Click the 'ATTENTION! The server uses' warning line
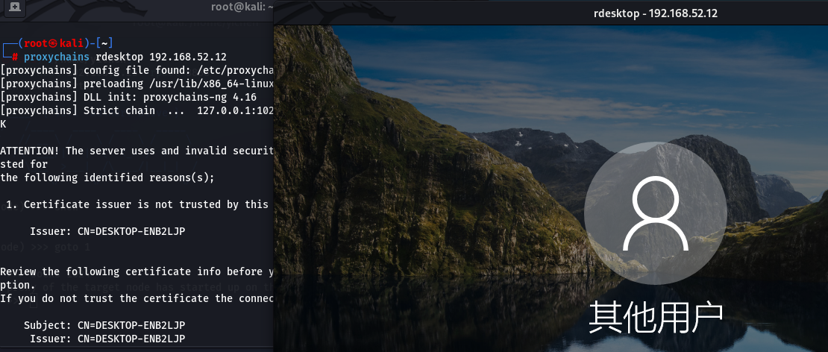Image resolution: width=828 pixels, height=352 pixels. point(137,151)
